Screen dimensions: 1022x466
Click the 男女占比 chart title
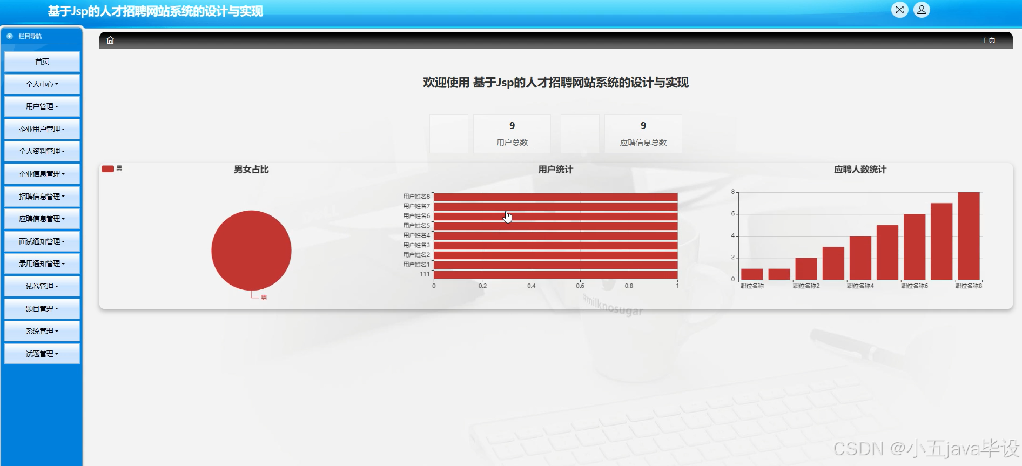[x=251, y=170]
